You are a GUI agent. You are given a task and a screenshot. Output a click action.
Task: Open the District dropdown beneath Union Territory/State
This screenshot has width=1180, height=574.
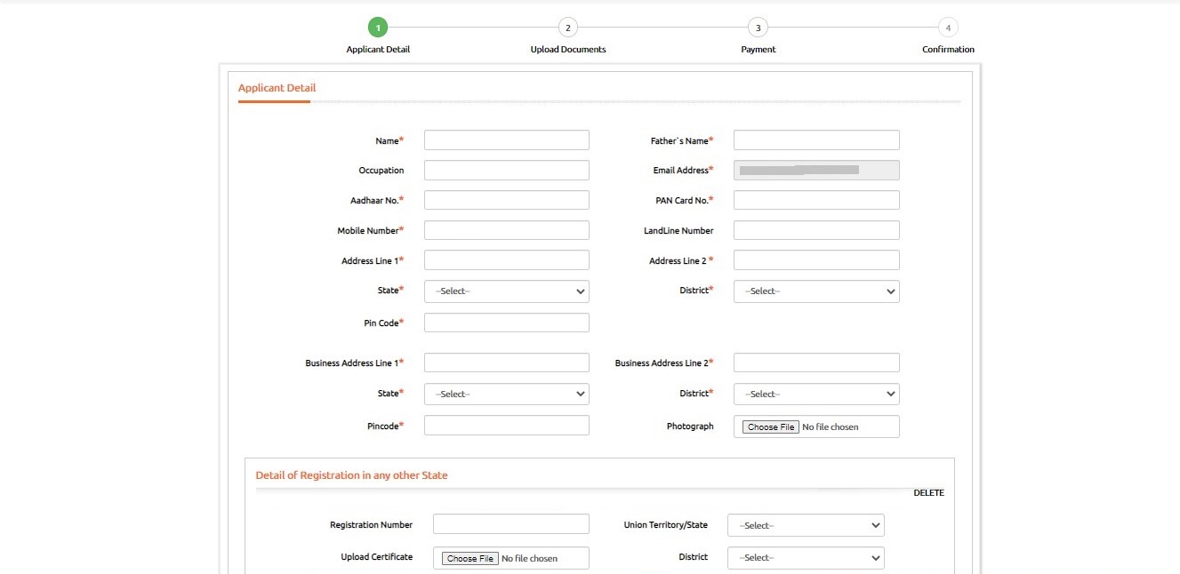805,557
